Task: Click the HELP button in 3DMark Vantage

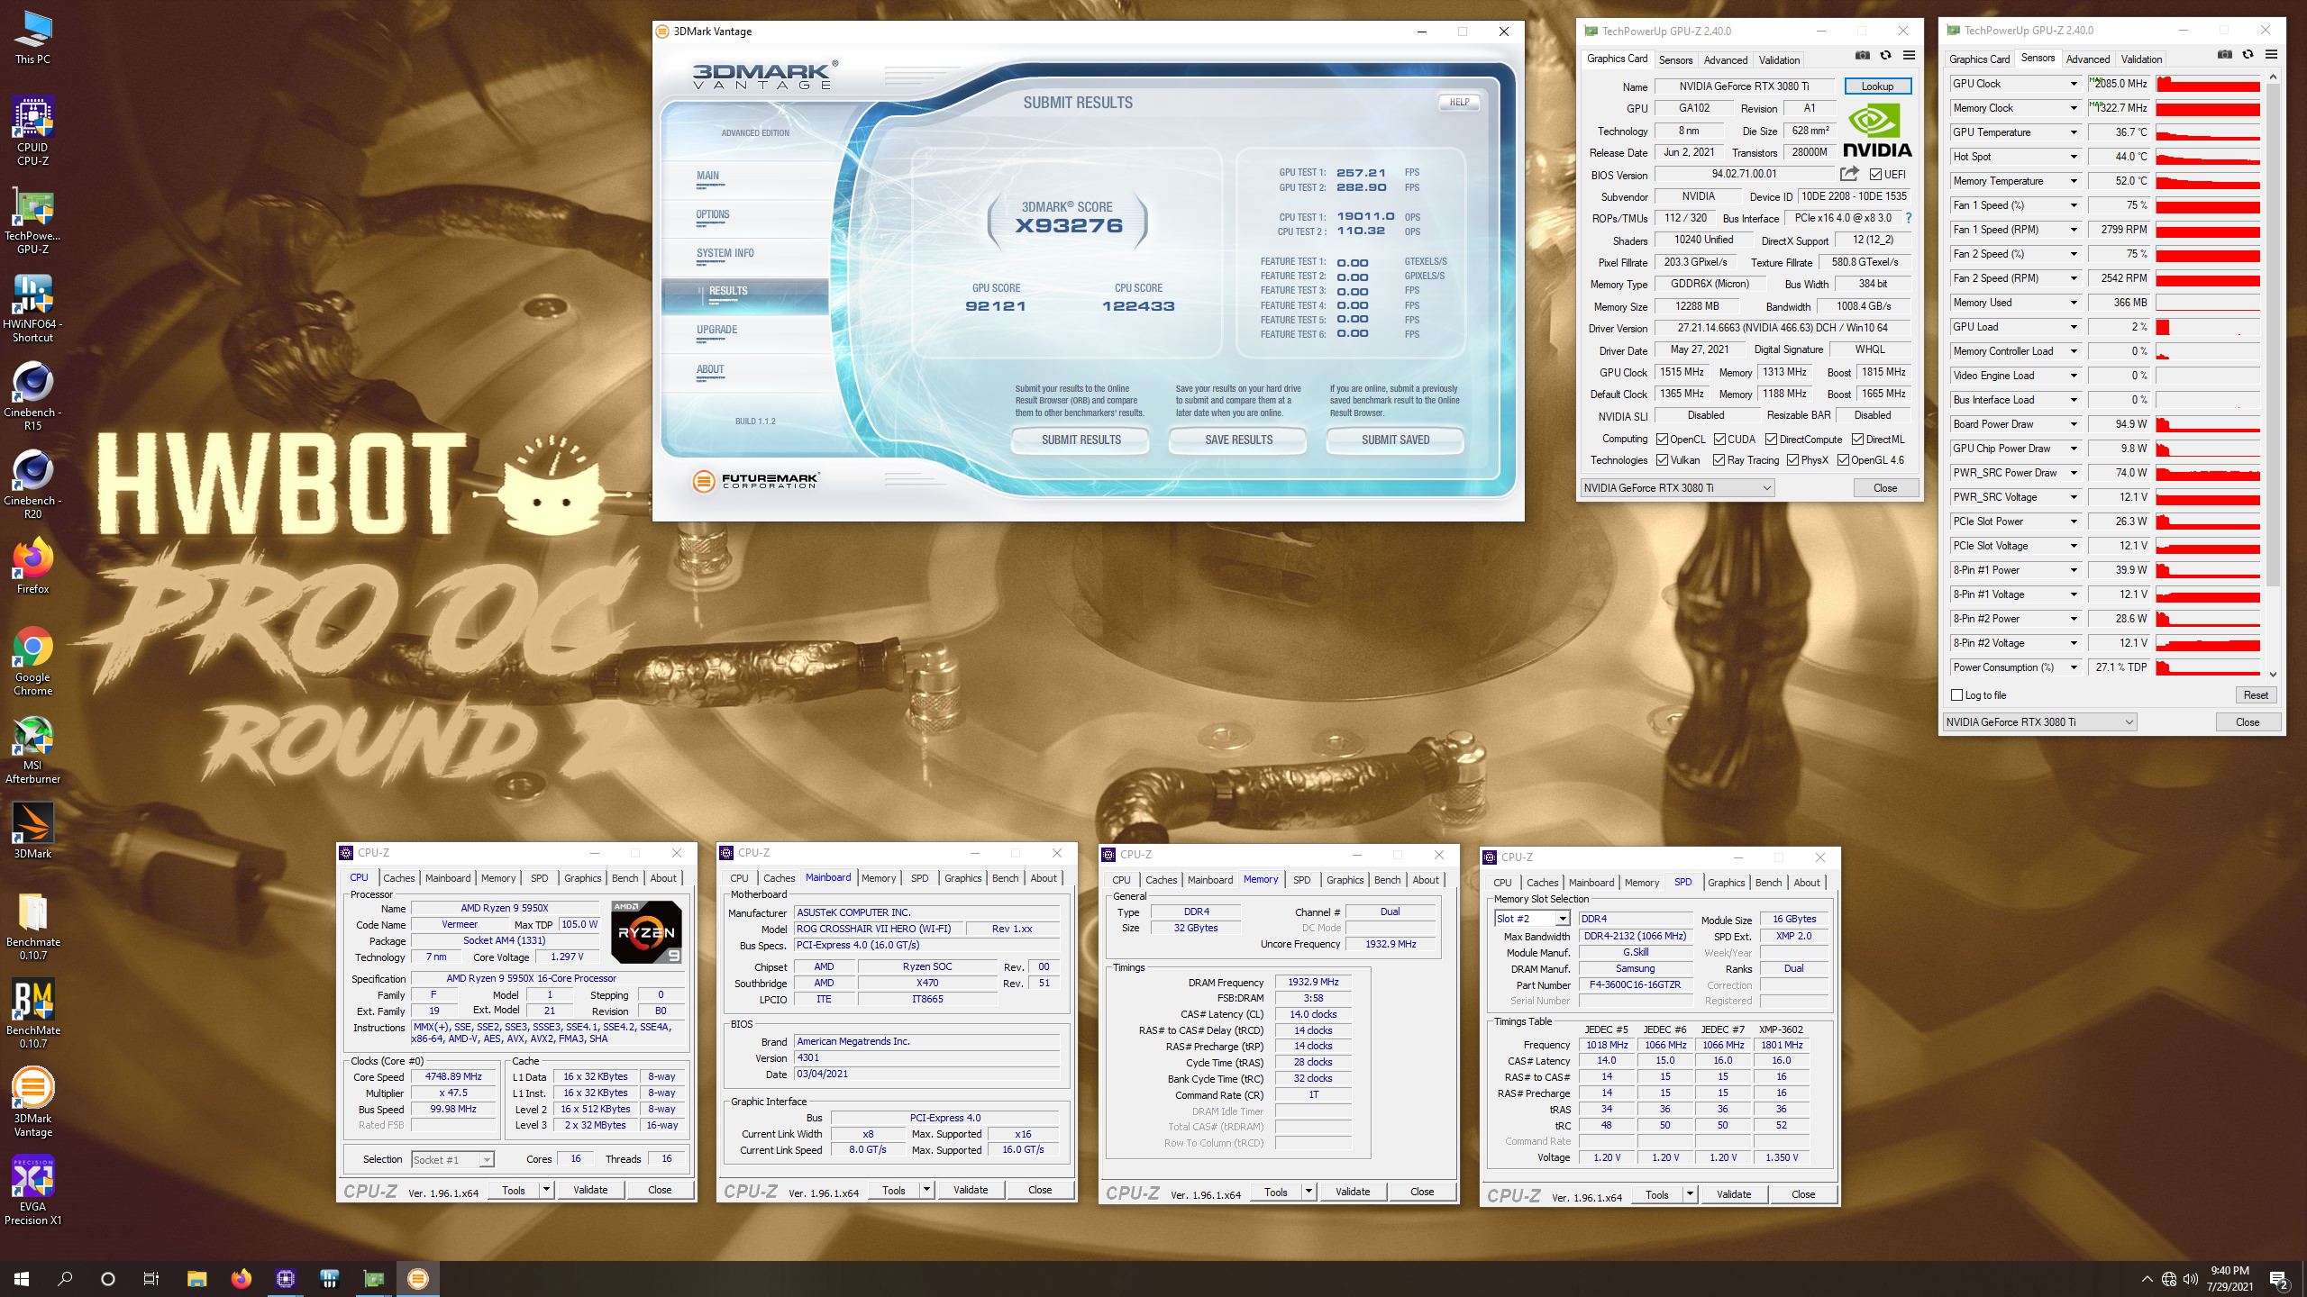Action: coord(1459,103)
